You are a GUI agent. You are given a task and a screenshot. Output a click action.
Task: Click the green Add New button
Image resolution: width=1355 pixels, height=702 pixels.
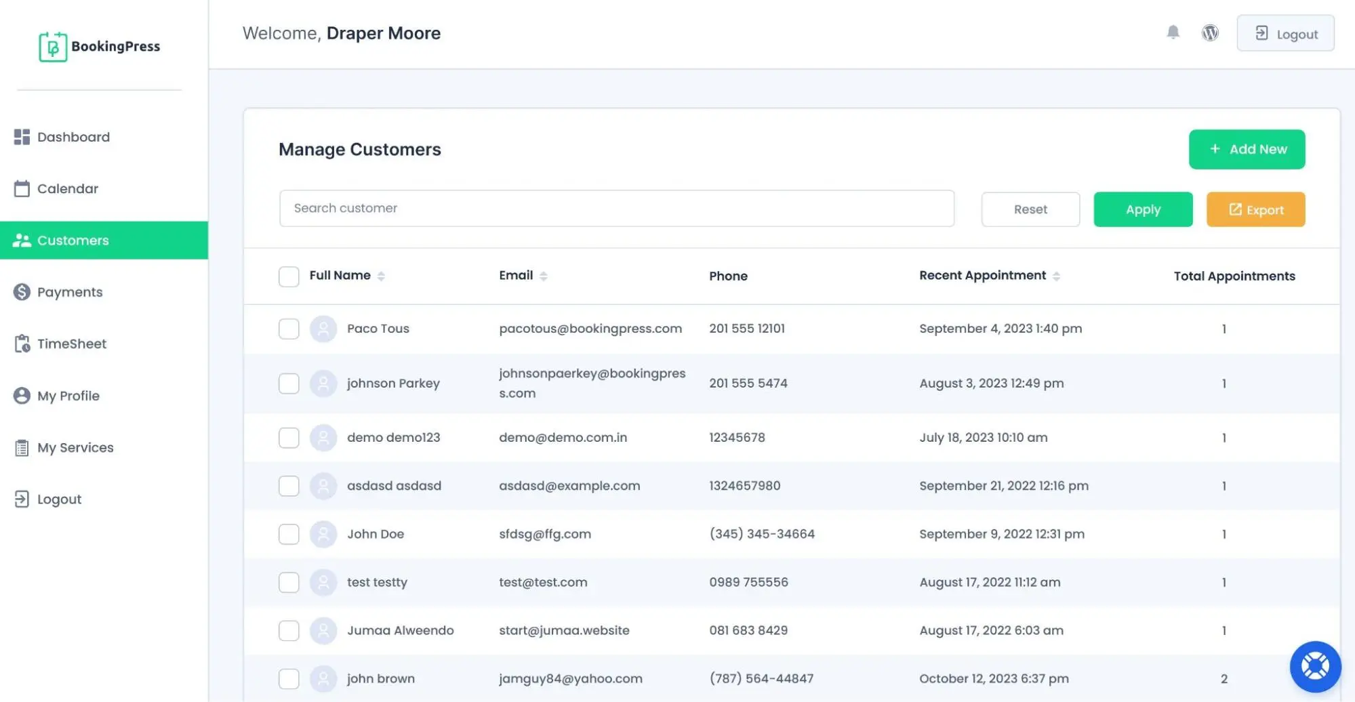click(1247, 149)
